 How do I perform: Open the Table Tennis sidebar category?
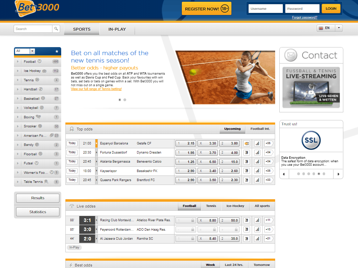coord(37,181)
